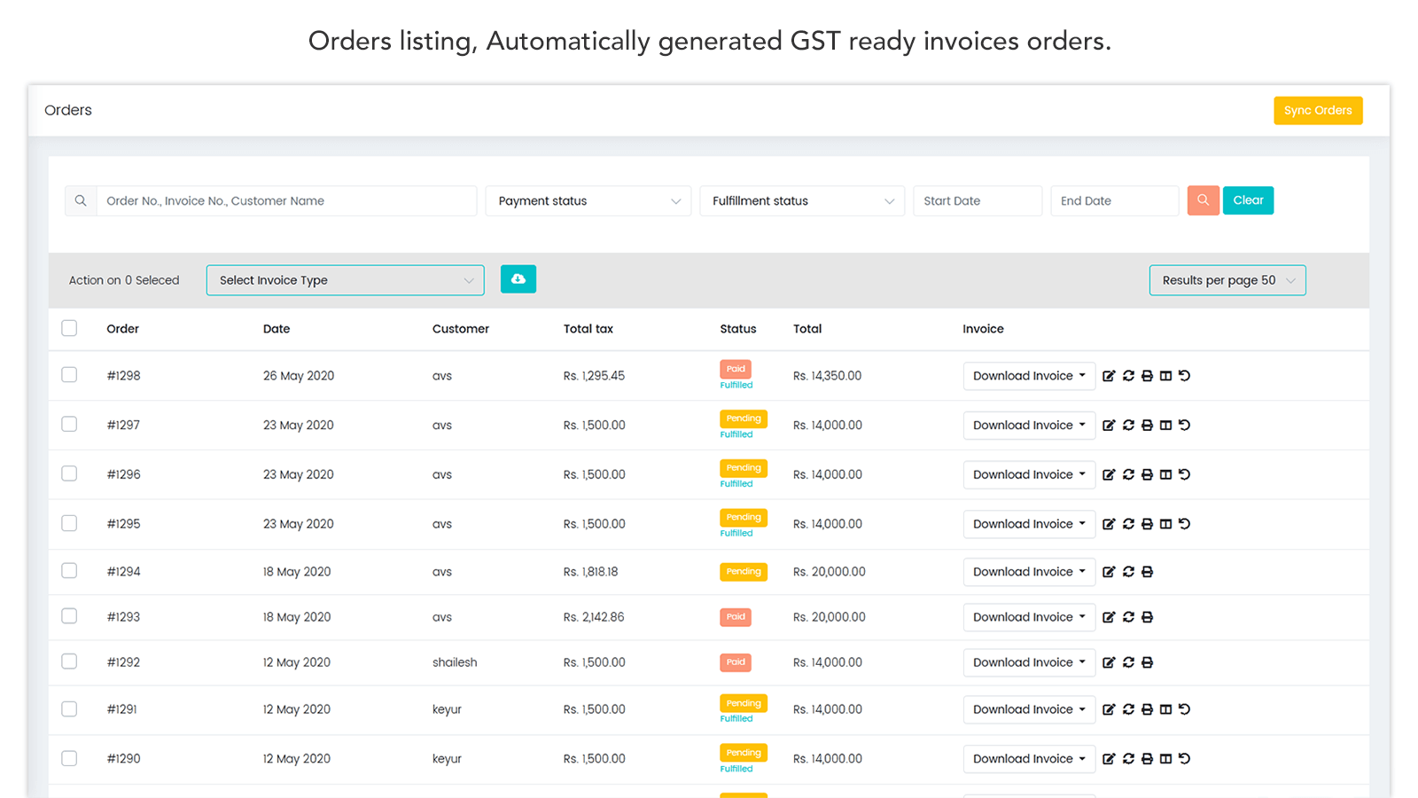Clear all active filters
This screenshot has width=1418, height=798.
click(1248, 200)
